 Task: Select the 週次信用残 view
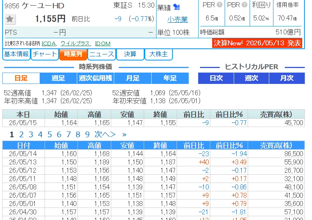(96, 78)
